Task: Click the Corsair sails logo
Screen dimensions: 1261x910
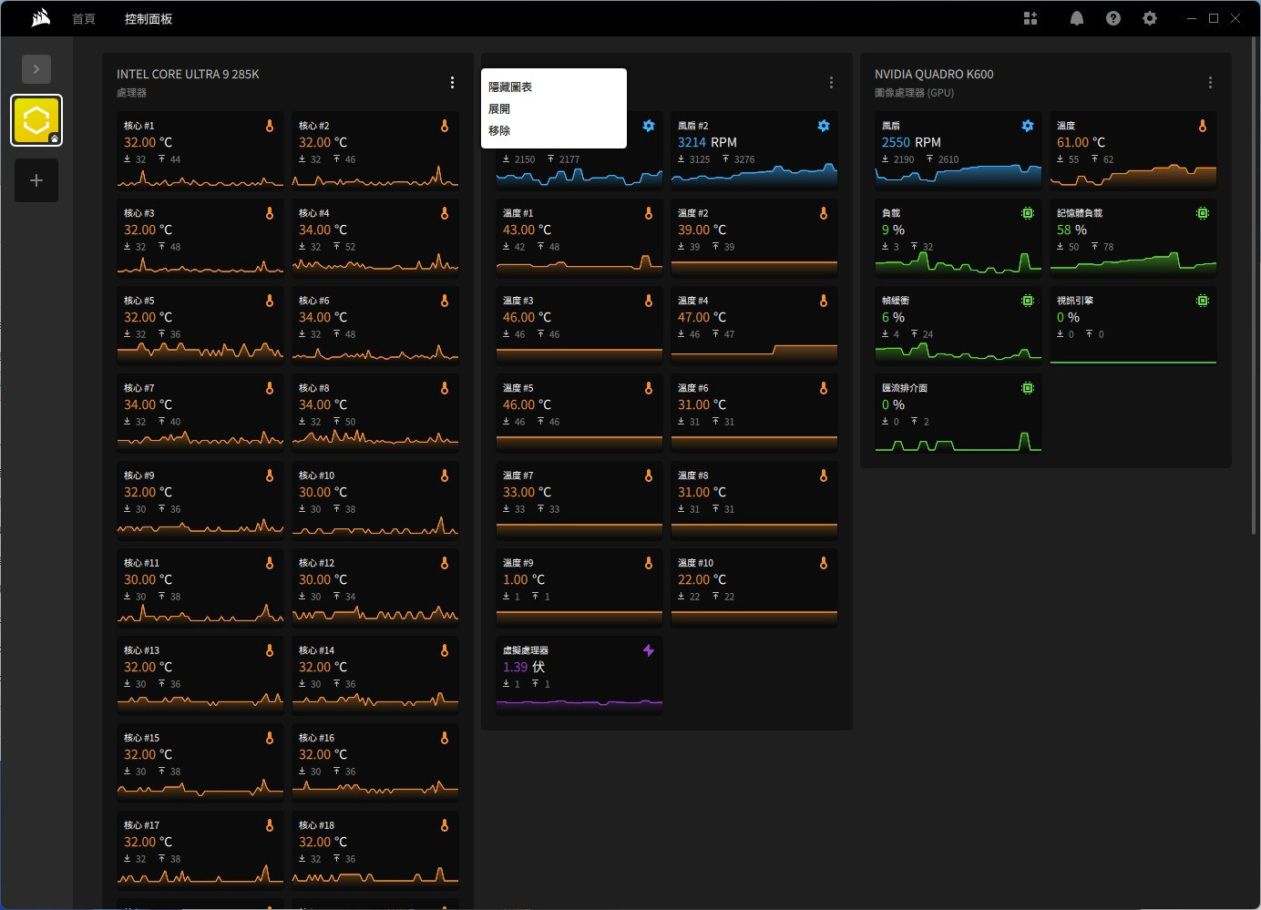Action: pos(40,18)
